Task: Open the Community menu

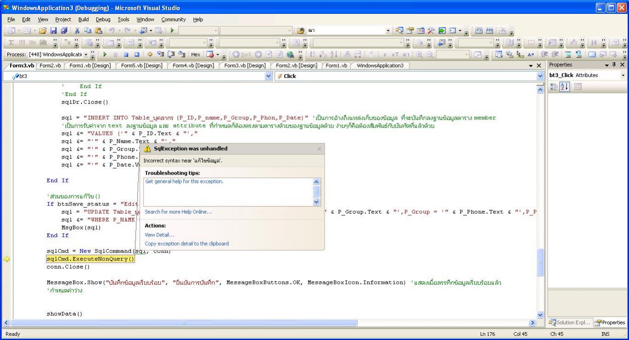Action: pos(174,19)
